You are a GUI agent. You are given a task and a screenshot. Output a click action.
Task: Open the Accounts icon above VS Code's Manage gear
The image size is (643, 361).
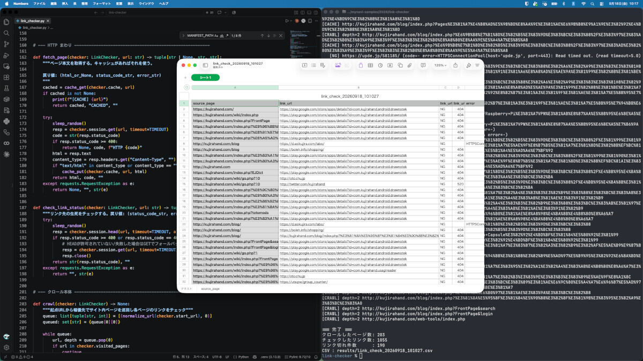pyautogui.click(x=6, y=336)
